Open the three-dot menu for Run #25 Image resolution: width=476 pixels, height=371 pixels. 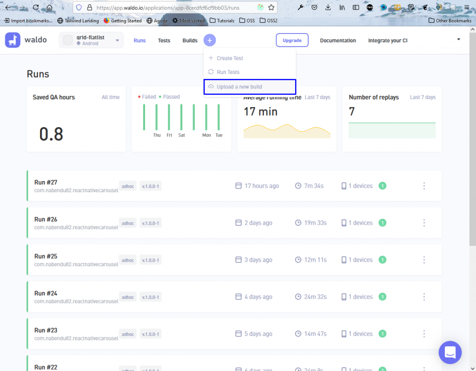pos(424,260)
